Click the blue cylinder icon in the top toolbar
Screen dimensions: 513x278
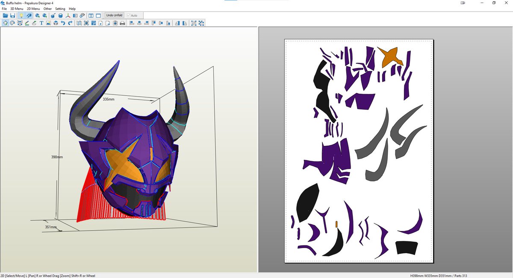[60, 15]
